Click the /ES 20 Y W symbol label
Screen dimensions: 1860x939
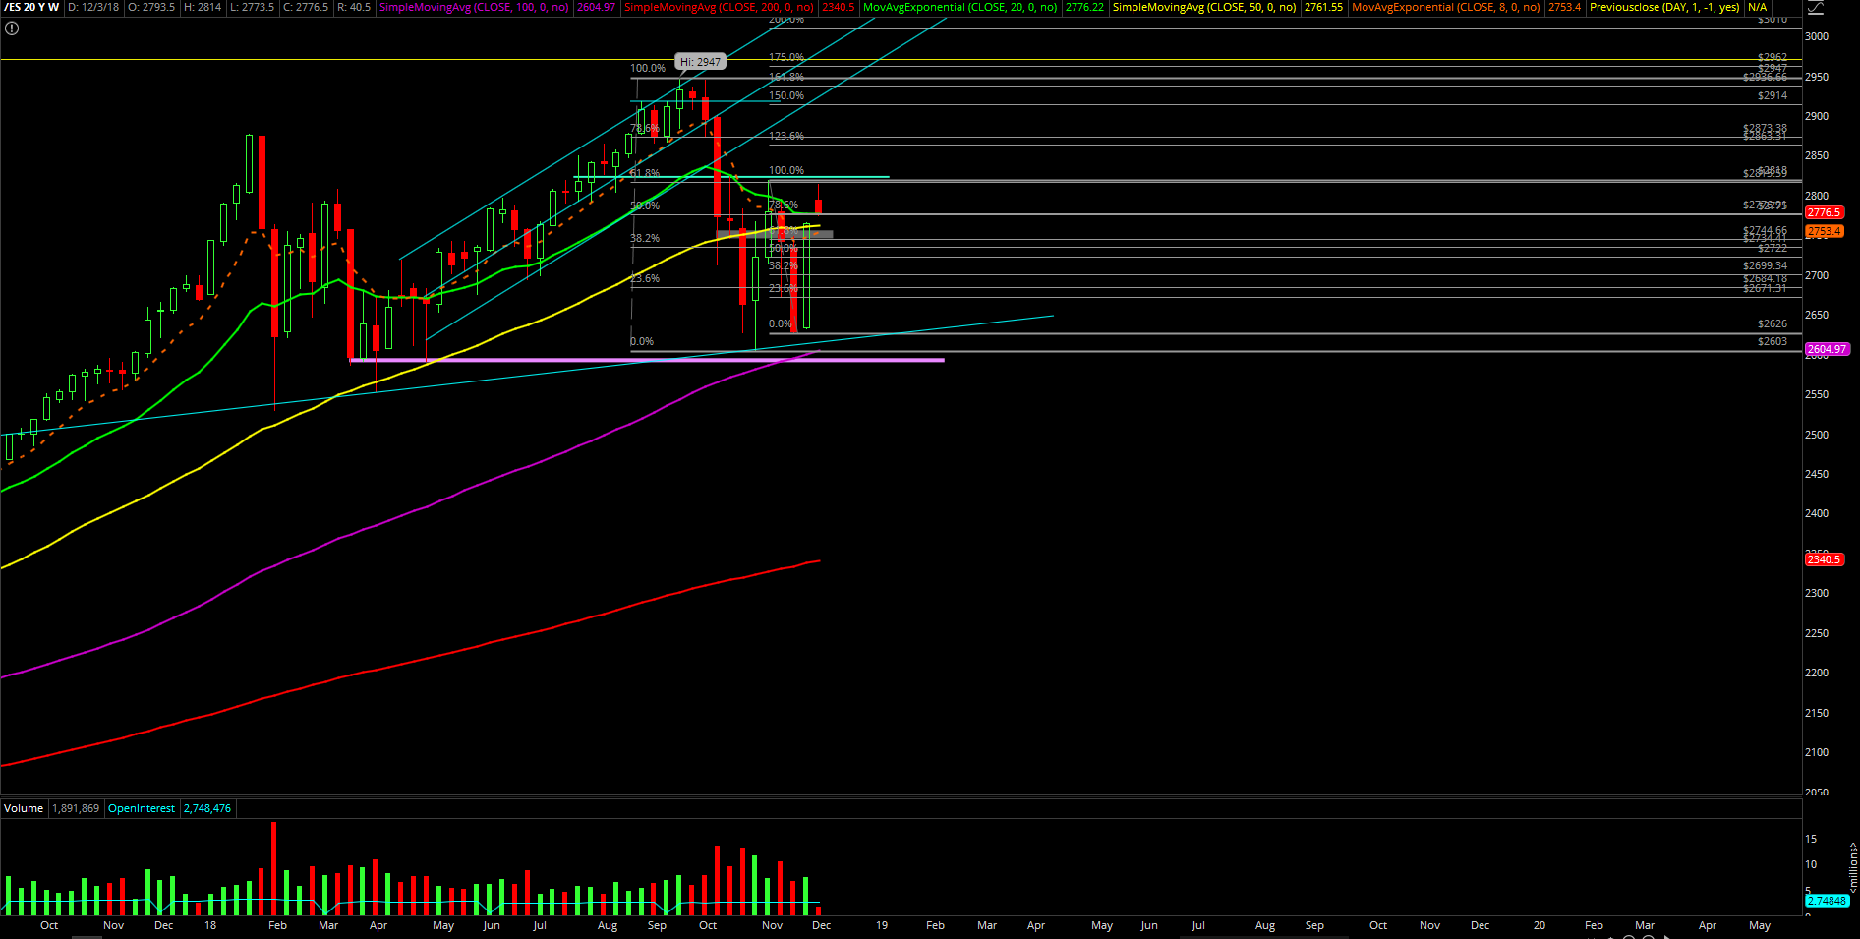pos(31,7)
